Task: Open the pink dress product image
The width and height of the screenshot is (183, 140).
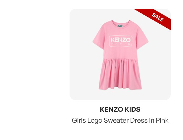Action: [120, 55]
